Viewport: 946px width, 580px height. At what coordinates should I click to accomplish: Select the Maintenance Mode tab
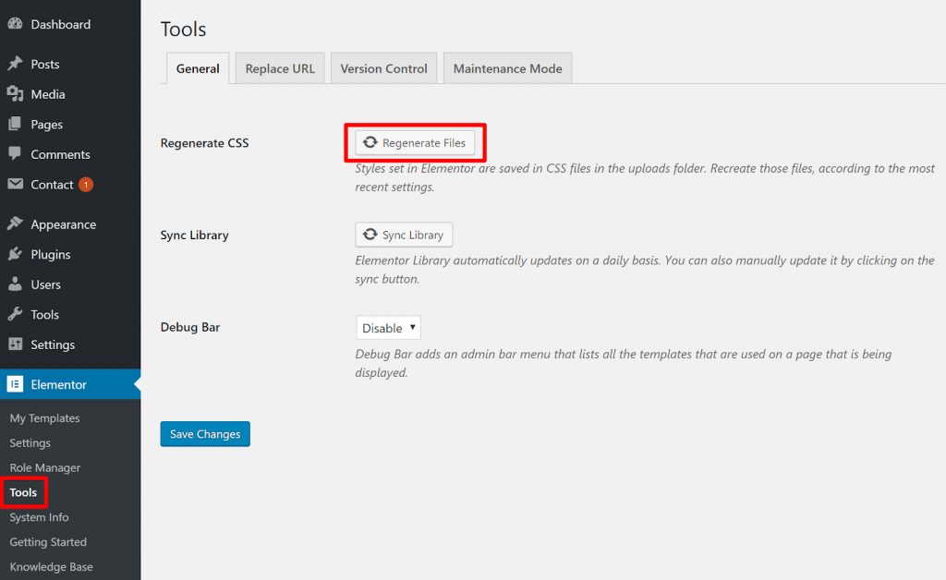pos(507,69)
